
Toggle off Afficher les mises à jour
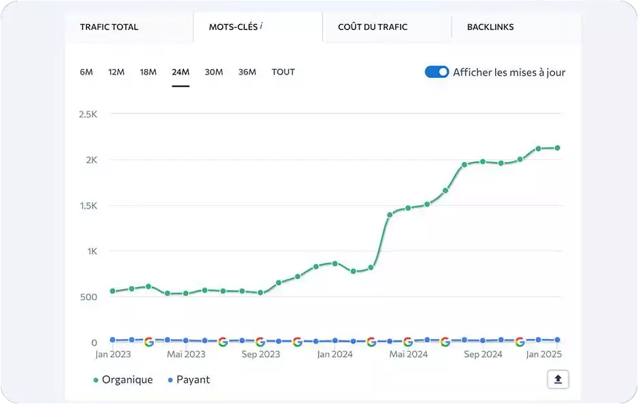(437, 72)
